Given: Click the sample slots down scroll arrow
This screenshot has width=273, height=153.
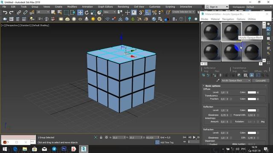Looking at the screenshot, I should (x=264, y=60).
